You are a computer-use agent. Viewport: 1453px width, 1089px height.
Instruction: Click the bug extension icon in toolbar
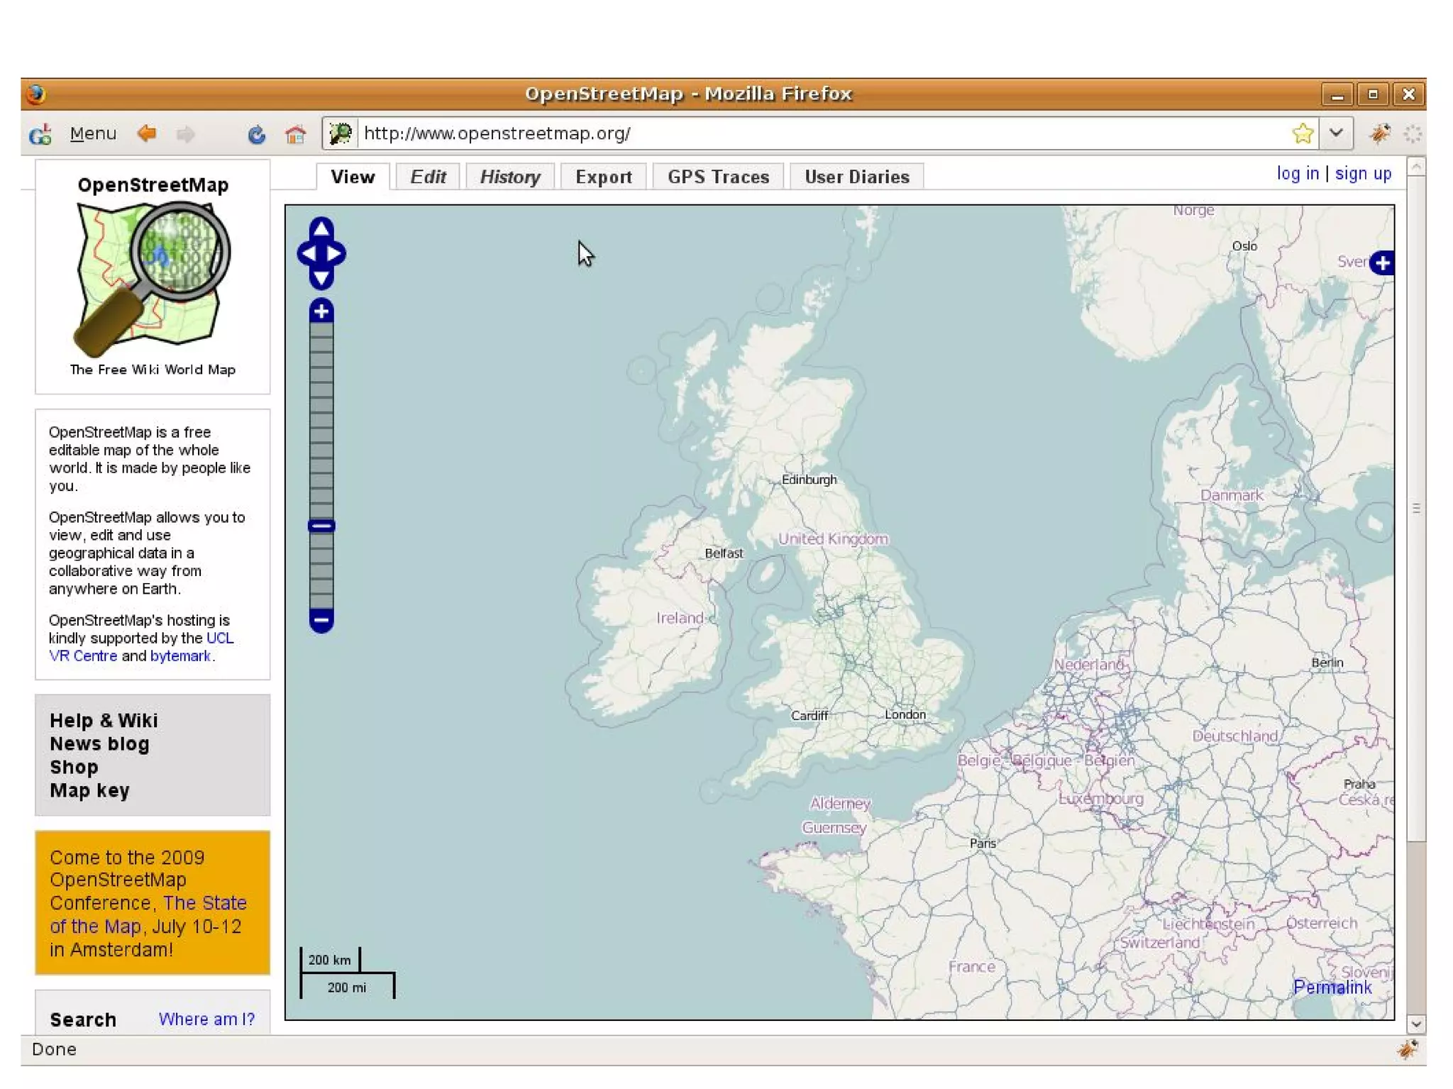point(1379,133)
